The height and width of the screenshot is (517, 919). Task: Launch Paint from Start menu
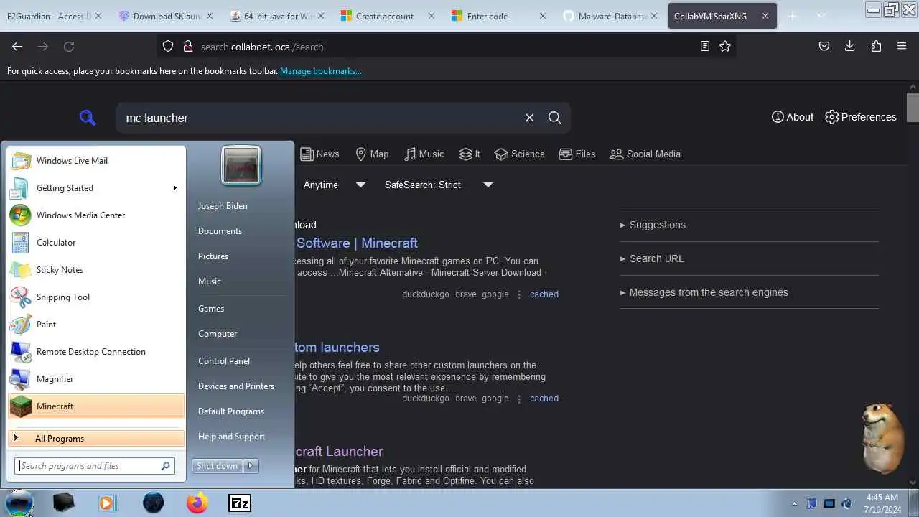[96, 325]
